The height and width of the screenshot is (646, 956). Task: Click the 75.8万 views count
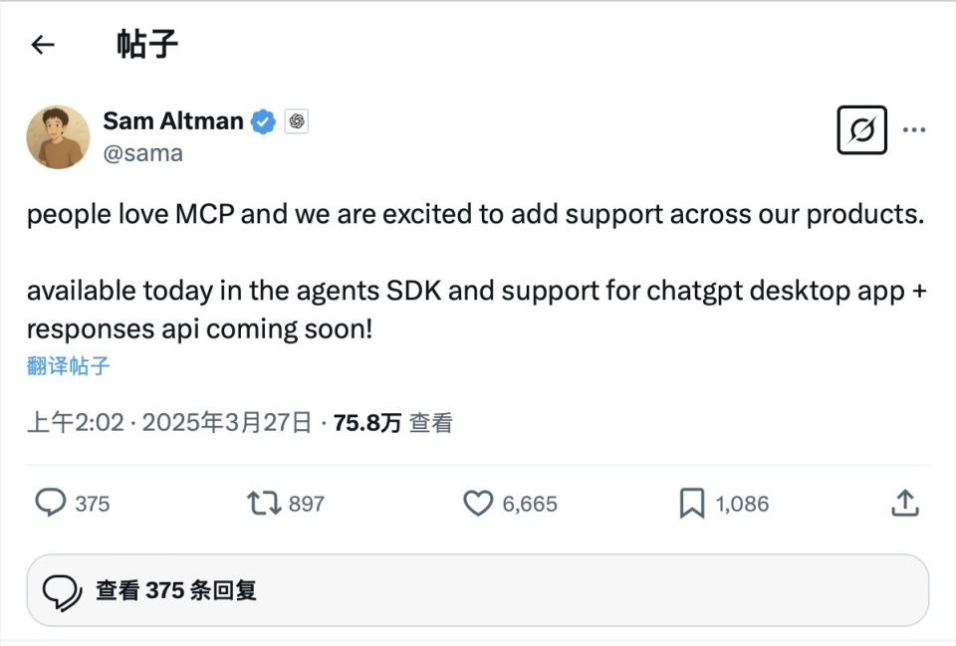point(367,422)
